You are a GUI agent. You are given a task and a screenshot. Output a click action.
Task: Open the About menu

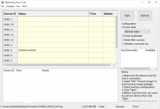(25, 6)
